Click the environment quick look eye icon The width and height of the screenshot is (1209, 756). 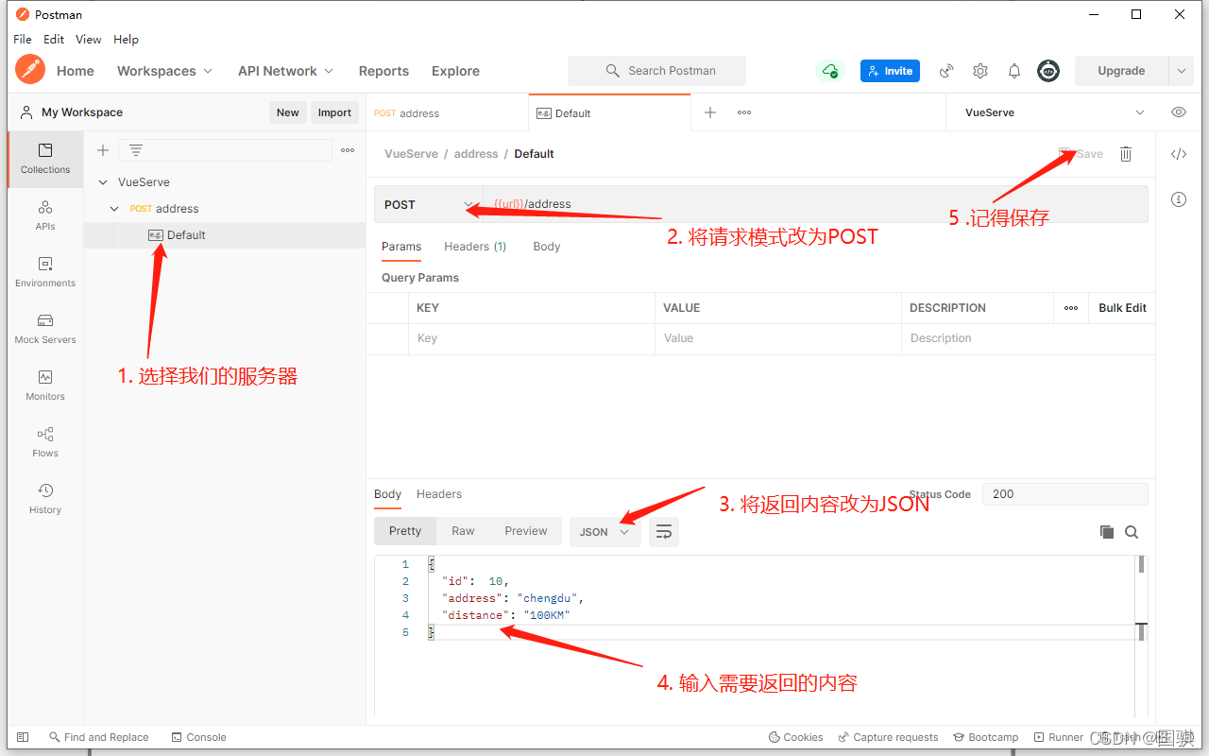pos(1179,112)
